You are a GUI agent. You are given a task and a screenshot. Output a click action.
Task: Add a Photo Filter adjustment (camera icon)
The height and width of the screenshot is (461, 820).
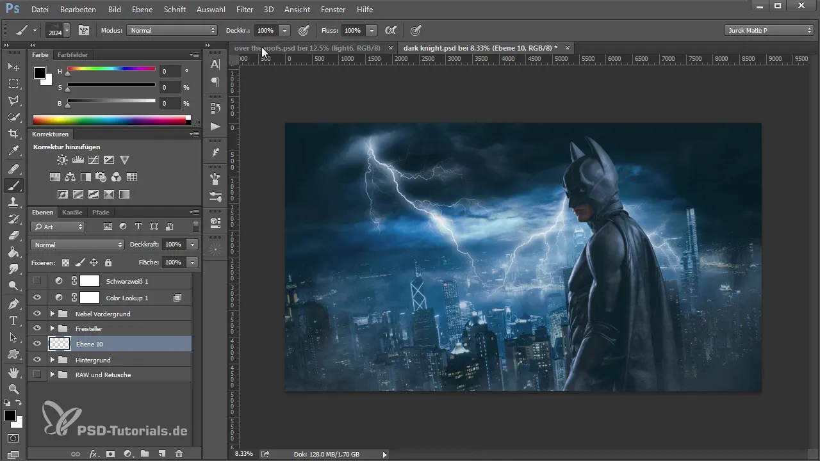(101, 177)
